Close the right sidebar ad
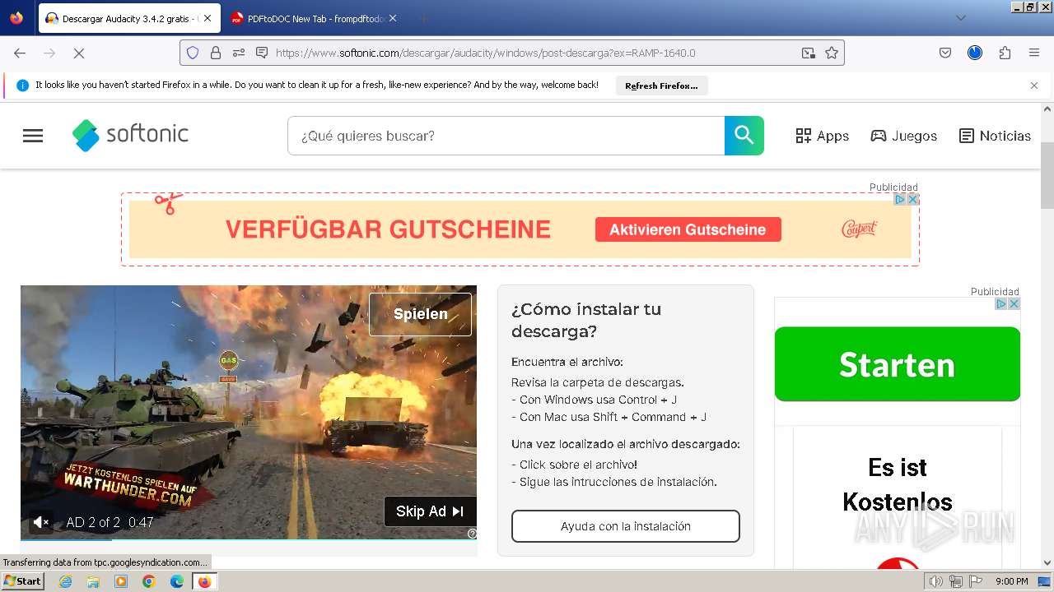This screenshot has height=592, width=1054. (x=1014, y=303)
